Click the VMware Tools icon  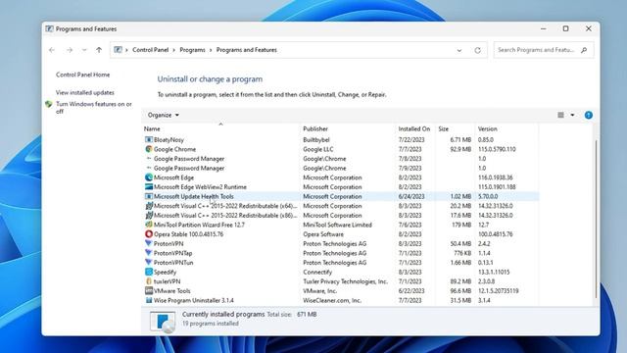[x=149, y=291]
